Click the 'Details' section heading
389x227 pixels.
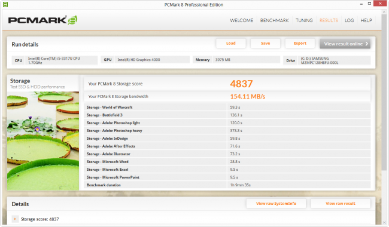click(x=20, y=204)
